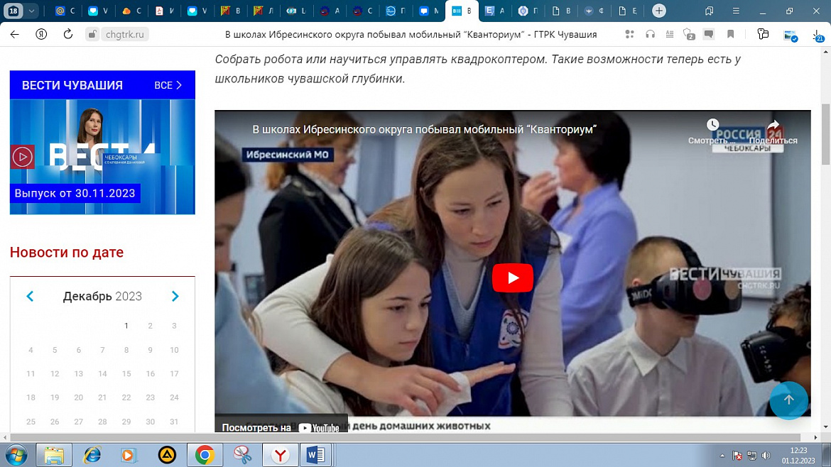Image resolution: width=831 pixels, height=467 pixels.
Task: Open the video title link
Action: pos(425,129)
